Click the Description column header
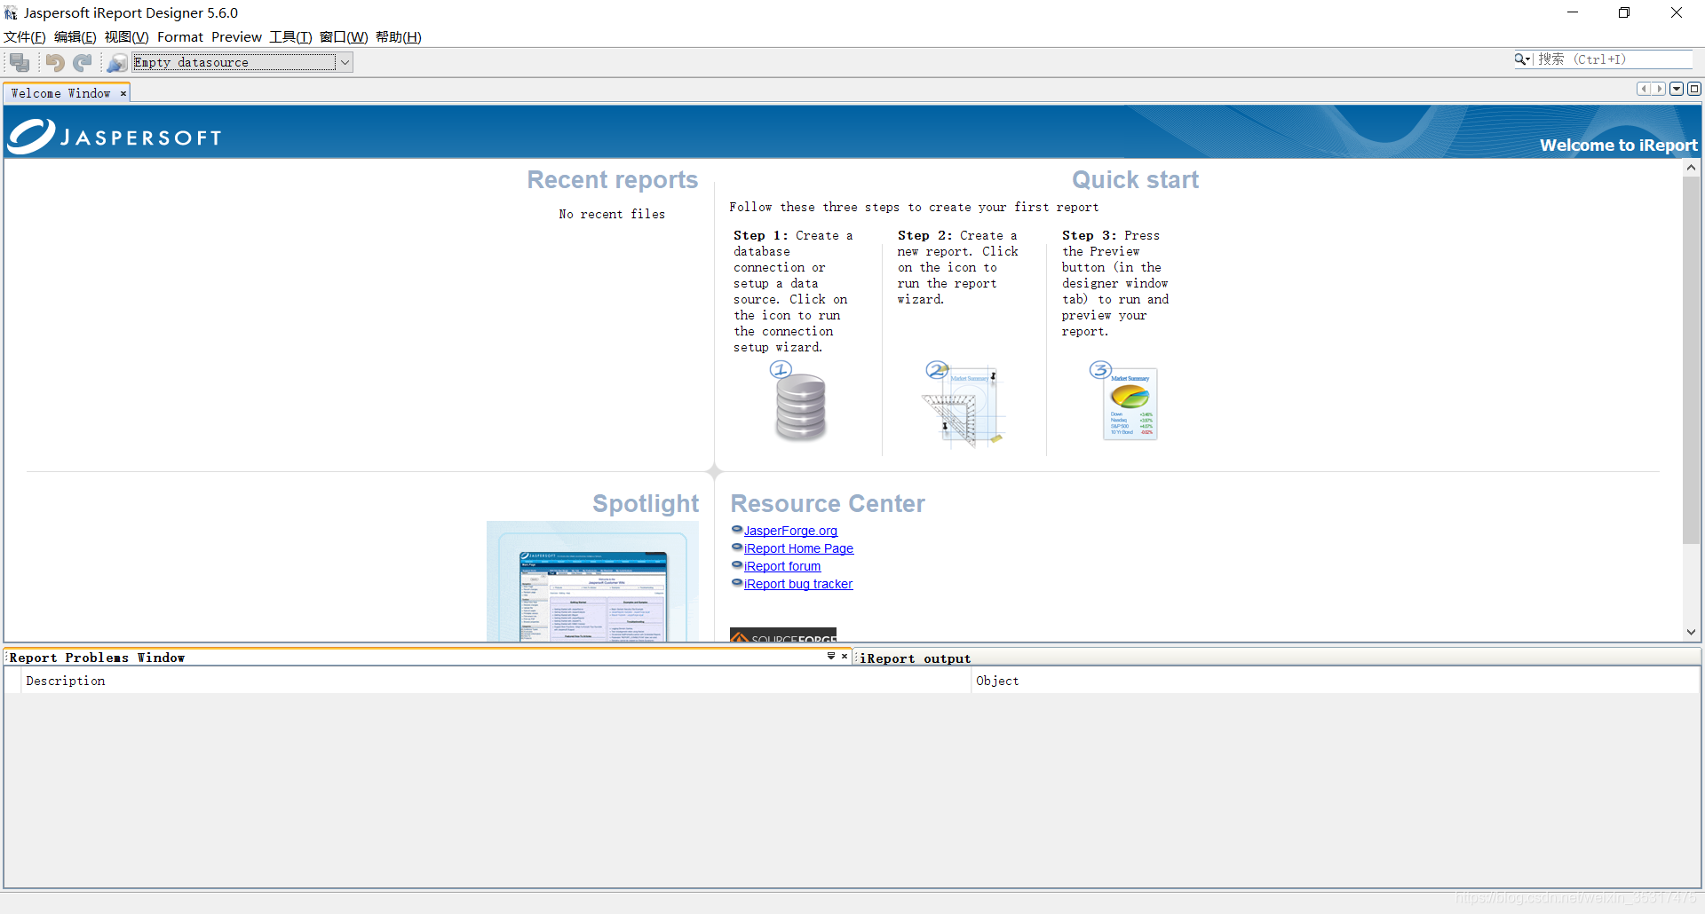The width and height of the screenshot is (1705, 914). 497,681
